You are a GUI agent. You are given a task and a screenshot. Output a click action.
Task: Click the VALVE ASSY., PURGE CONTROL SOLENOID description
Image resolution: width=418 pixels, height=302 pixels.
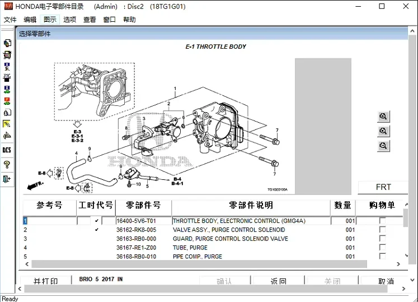click(x=229, y=230)
